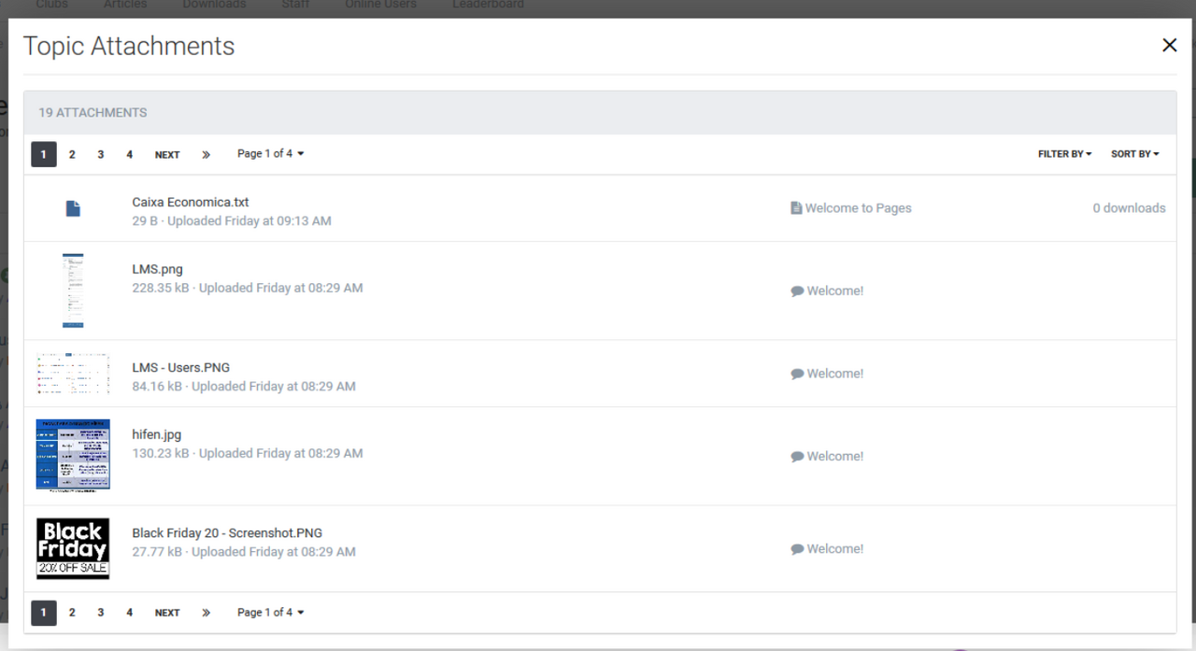Open the bottom 'Page 1 of 4' dropdown
The image size is (1196, 651).
coord(270,613)
